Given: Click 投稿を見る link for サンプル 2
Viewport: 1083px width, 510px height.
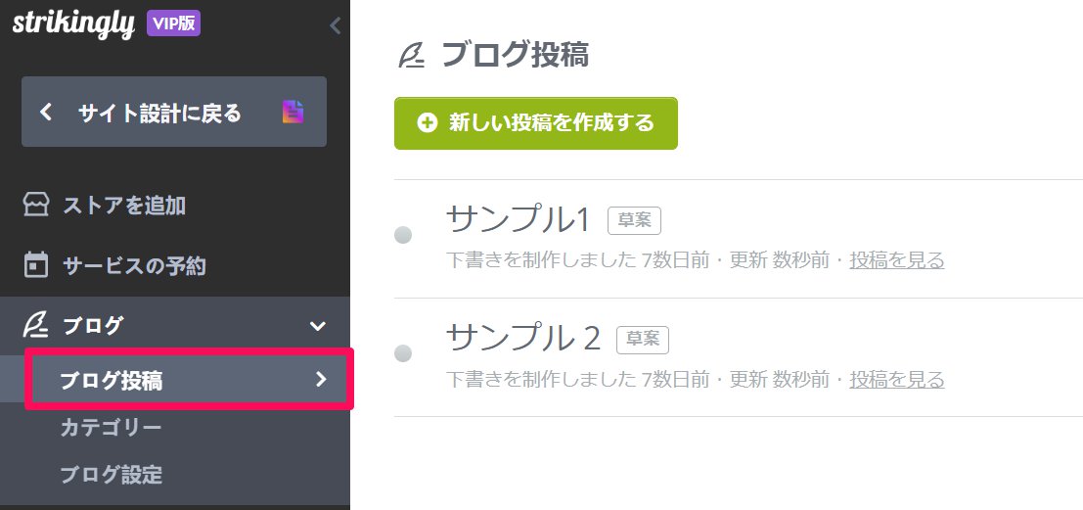Looking at the screenshot, I should 896,380.
